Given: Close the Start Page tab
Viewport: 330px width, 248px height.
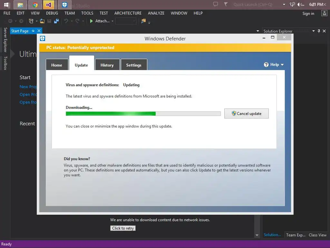Looking at the screenshot, I should coord(39,31).
